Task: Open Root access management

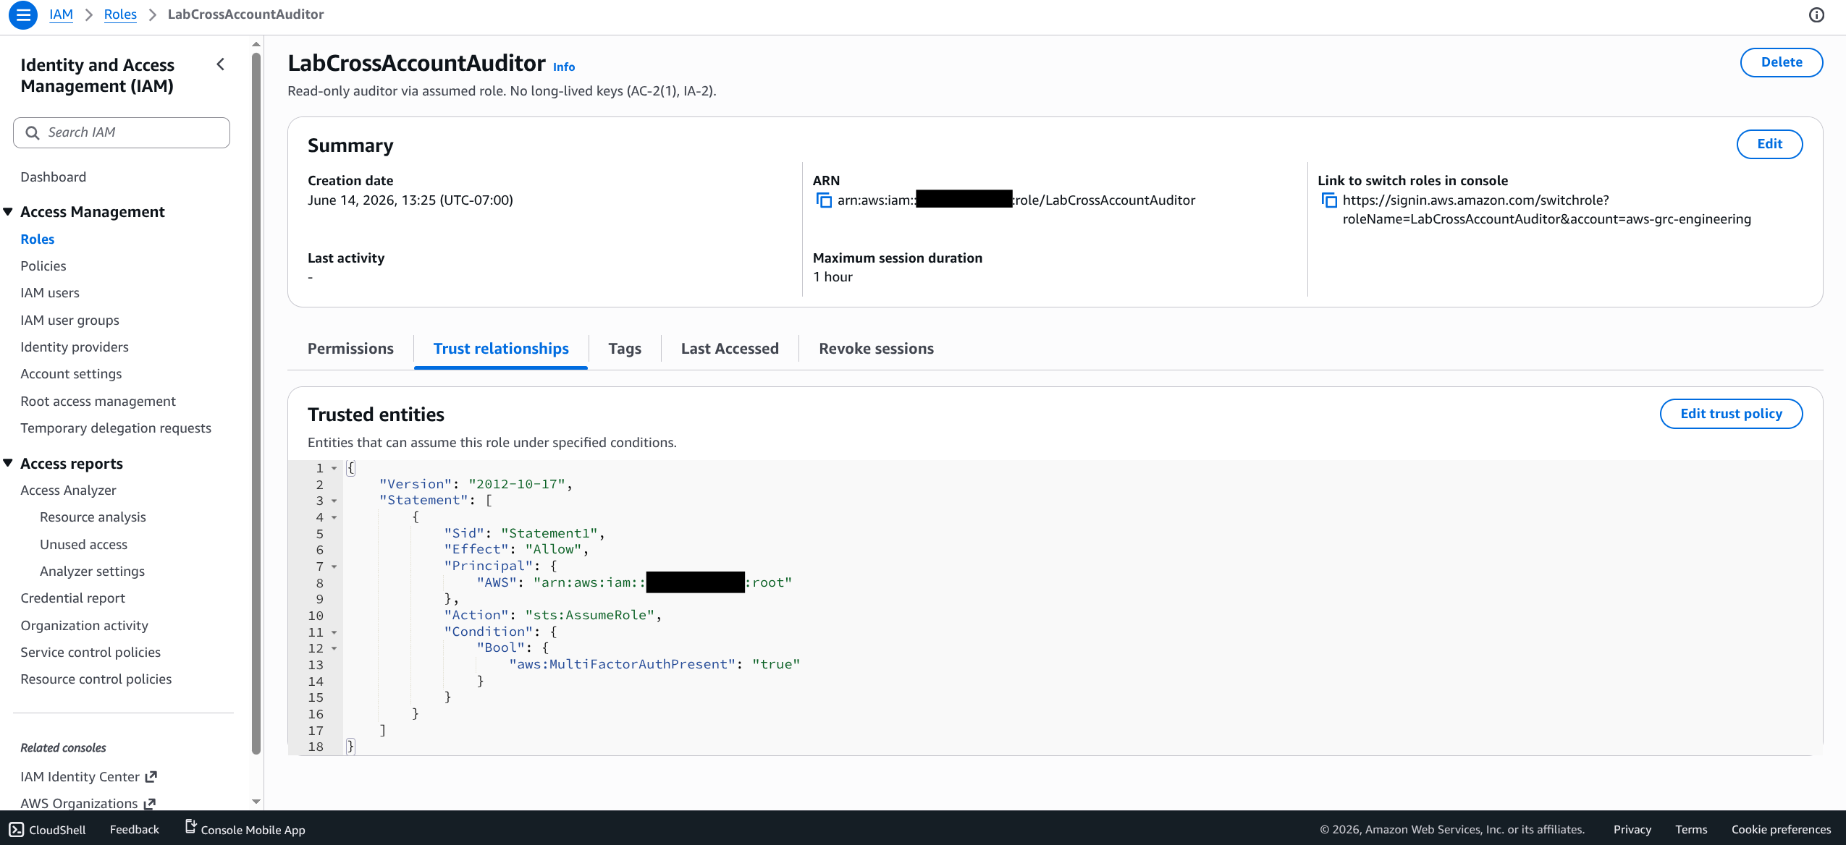Action: pos(98,401)
